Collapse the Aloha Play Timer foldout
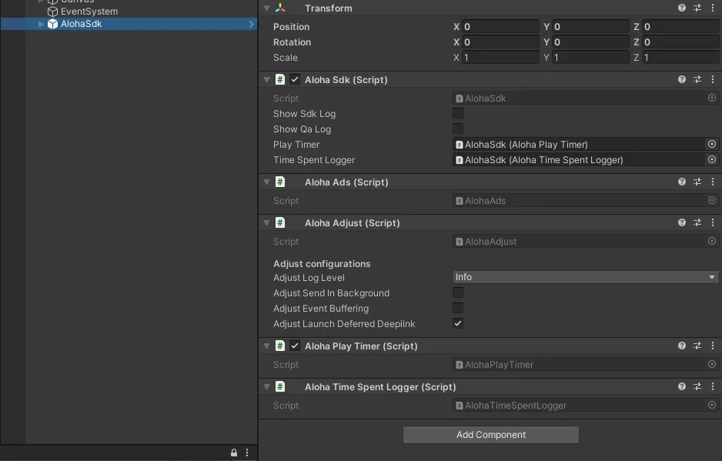Image resolution: width=722 pixels, height=461 pixels. (x=266, y=346)
